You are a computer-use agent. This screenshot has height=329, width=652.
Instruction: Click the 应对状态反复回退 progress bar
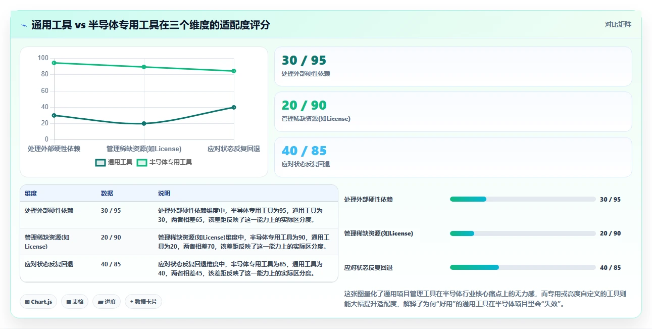523,267
